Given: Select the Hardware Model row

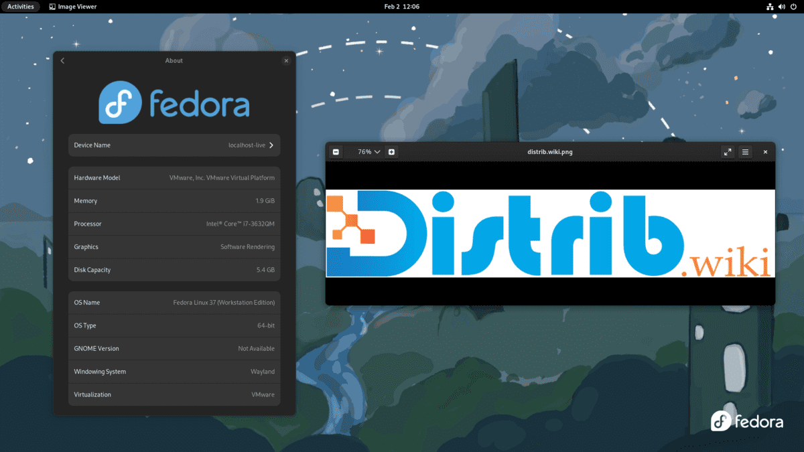Looking at the screenshot, I should click(x=174, y=178).
